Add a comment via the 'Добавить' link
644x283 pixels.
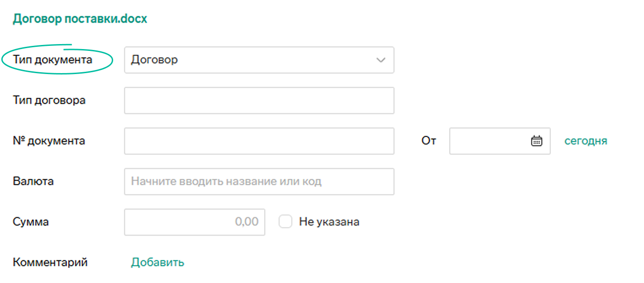158,263
